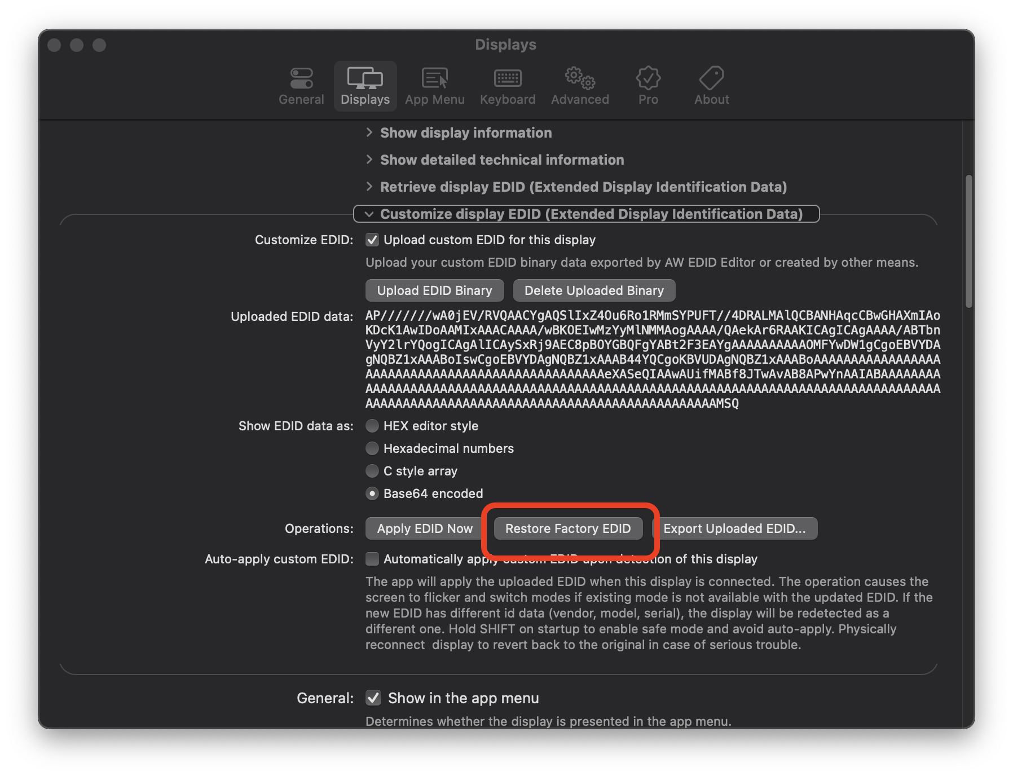This screenshot has height=776, width=1013.
Task: Select HEX editor style display option
Action: point(372,426)
